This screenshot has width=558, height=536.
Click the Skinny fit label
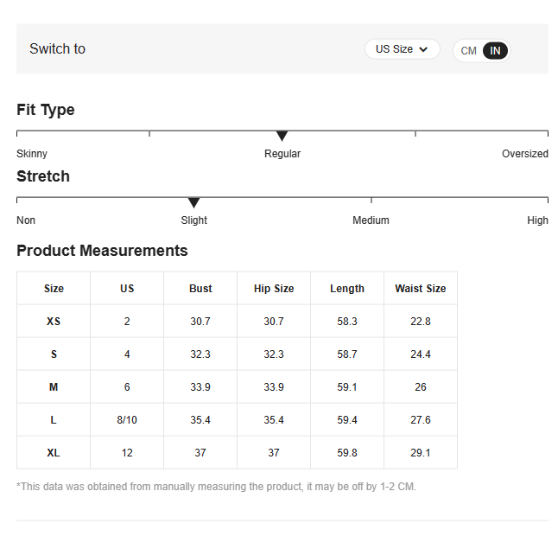32,154
